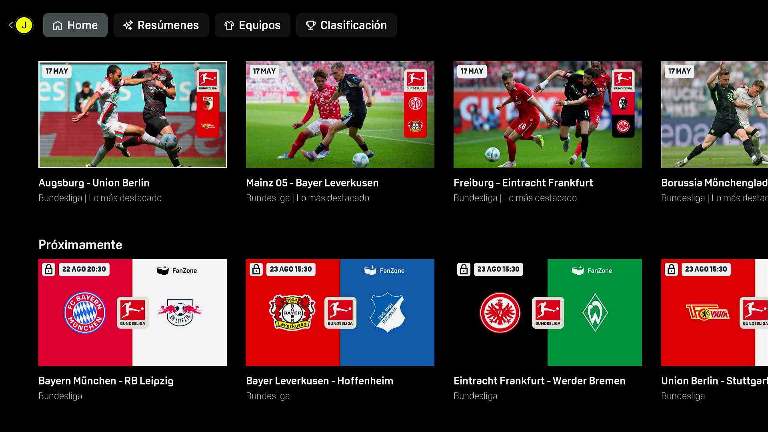Click the Mainz 05 crest on highlights thumbnail
The image size is (768, 432).
click(416, 104)
